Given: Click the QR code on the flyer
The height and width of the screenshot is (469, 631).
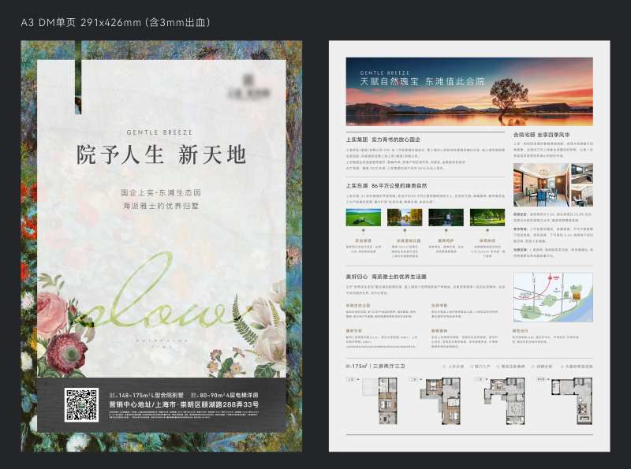Looking at the screenshot, I should 82,404.
